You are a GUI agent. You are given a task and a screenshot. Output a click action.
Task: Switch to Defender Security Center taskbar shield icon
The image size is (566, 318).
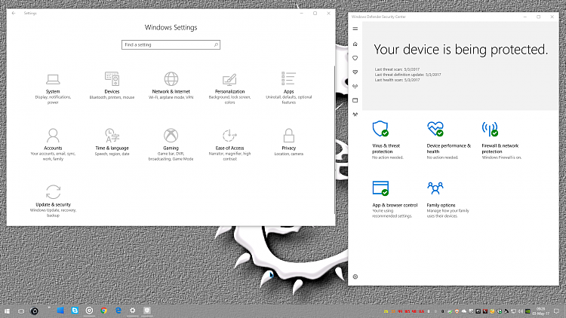[147, 310]
